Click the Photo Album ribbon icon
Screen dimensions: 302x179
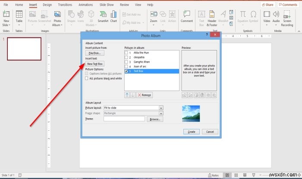57,14
